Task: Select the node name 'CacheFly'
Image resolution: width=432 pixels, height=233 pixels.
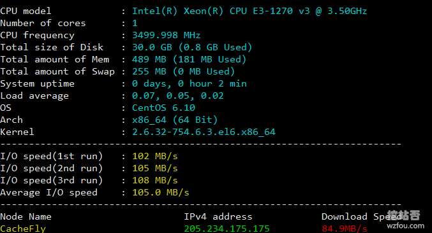Action: coord(23,229)
